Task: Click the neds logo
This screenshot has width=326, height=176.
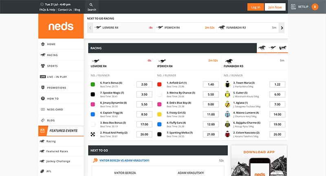Action: [61, 26]
